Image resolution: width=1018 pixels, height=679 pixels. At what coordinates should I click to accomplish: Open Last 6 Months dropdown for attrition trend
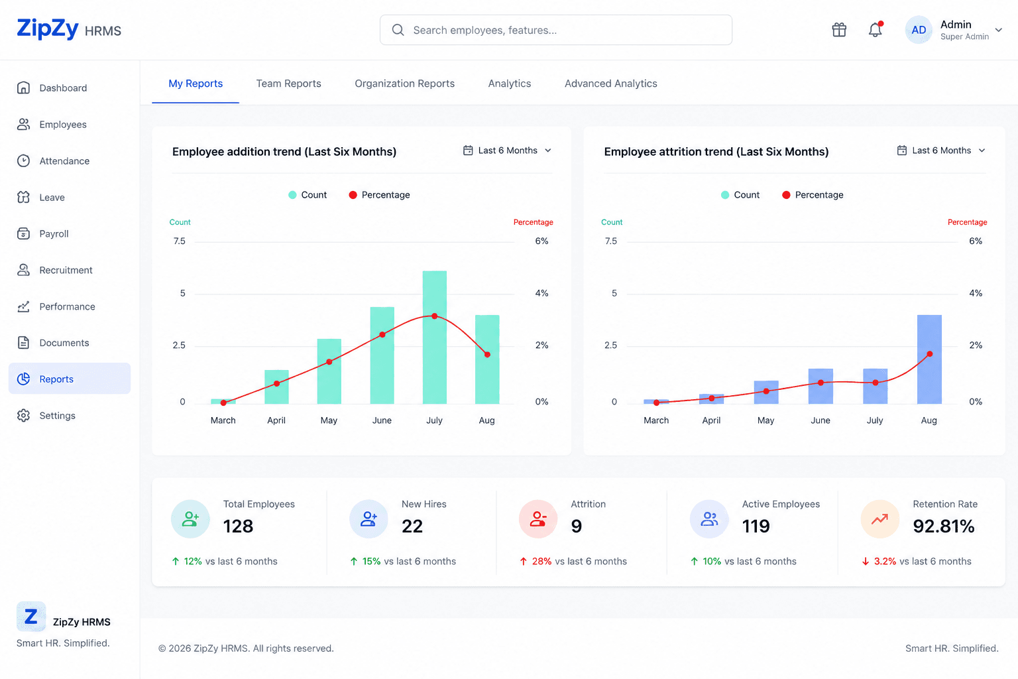coord(941,151)
